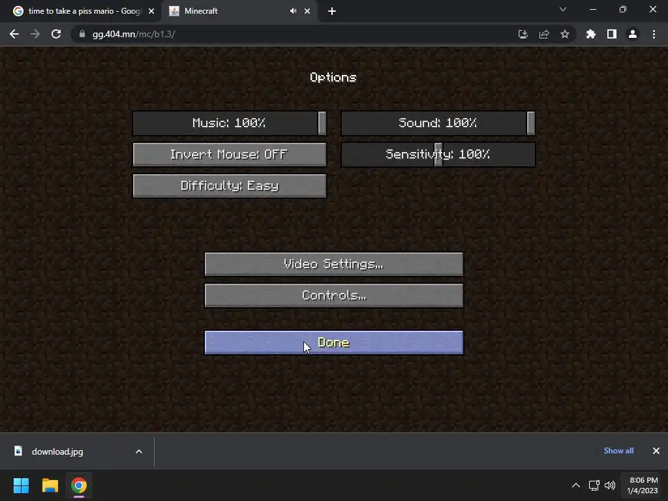Mute the Minecraft tab speaker icon
668x501 pixels.
tap(293, 11)
